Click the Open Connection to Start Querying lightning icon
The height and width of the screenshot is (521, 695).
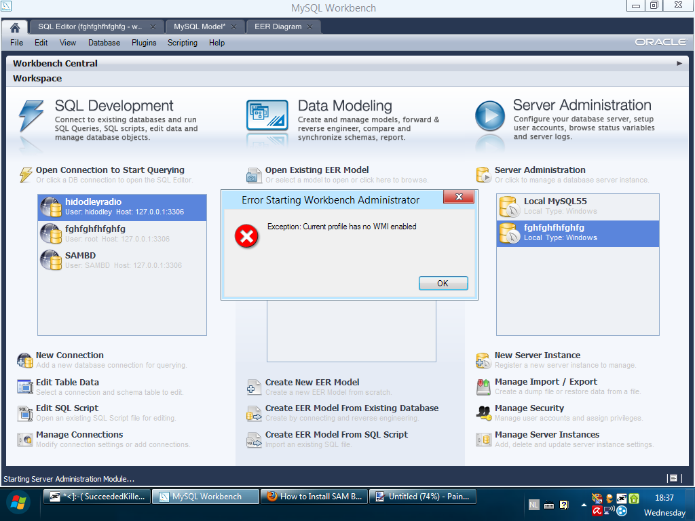26,174
